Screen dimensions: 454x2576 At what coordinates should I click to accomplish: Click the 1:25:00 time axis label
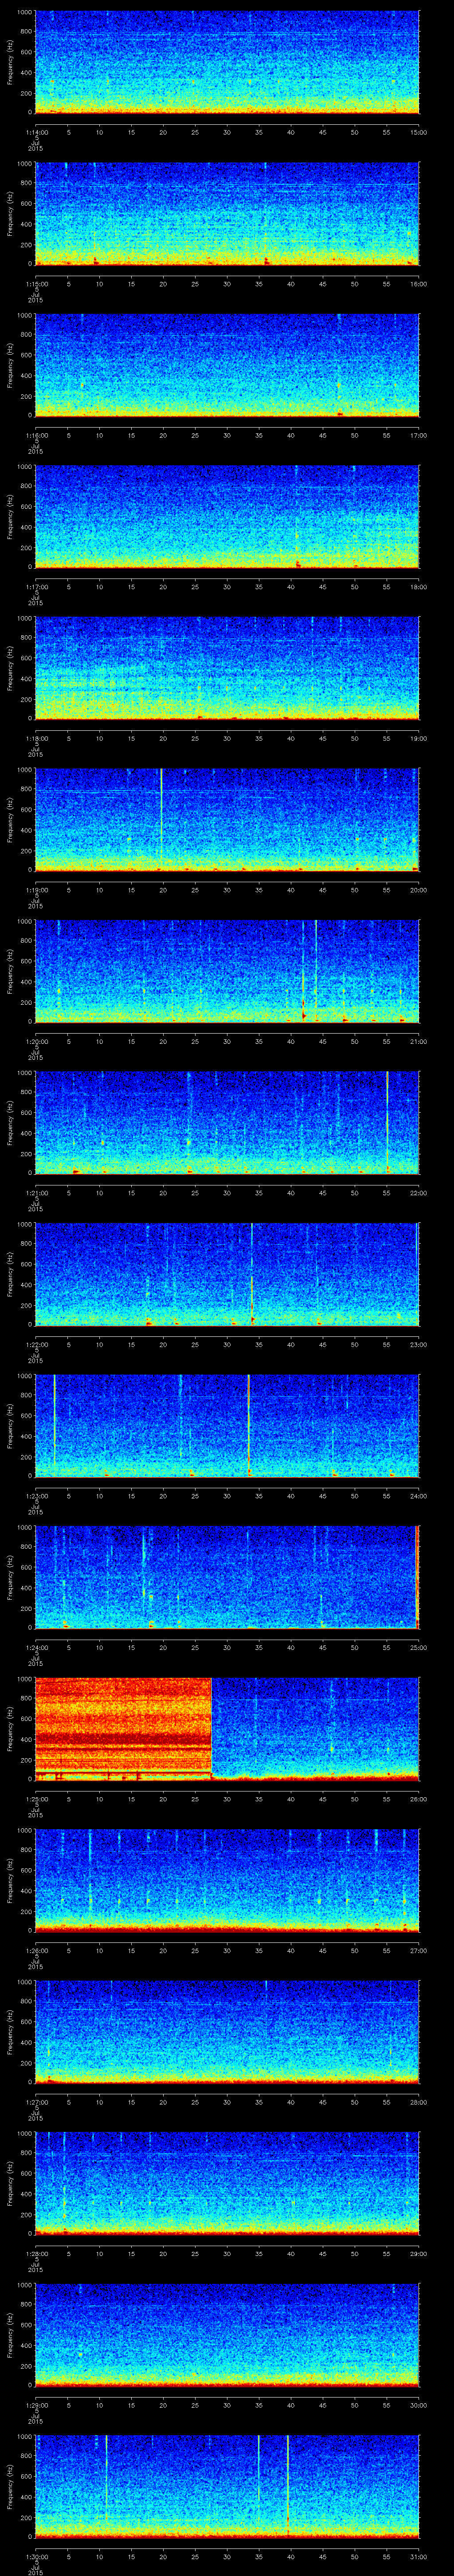point(36,1799)
